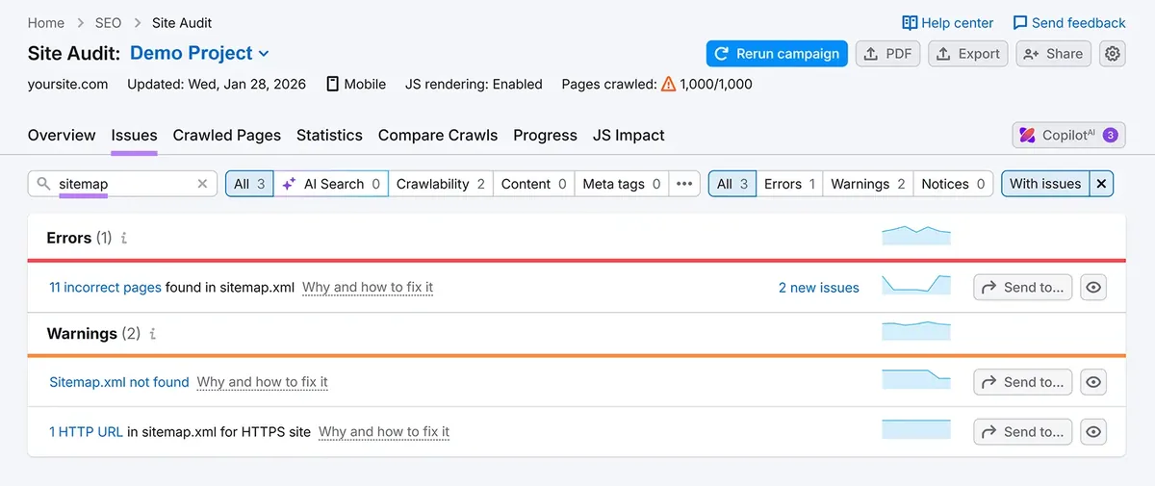This screenshot has height=486, width=1155.
Task: Click the Mobile device label
Action: 356,84
